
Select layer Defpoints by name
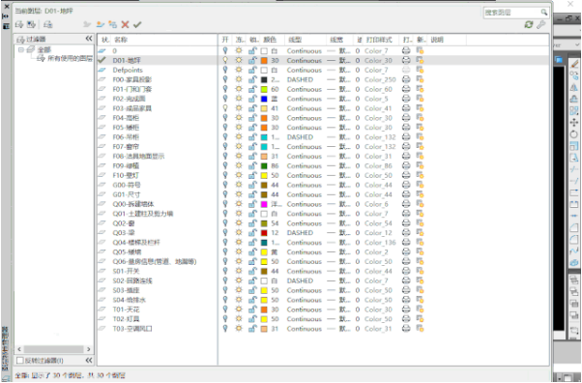tap(128, 70)
